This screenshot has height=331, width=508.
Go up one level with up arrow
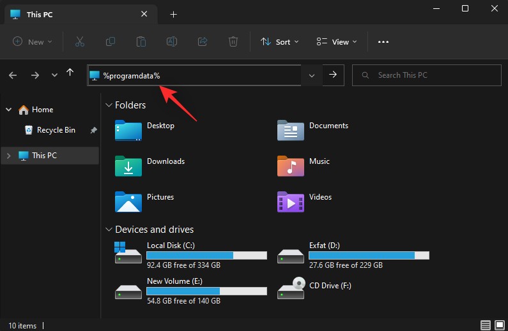coord(70,73)
